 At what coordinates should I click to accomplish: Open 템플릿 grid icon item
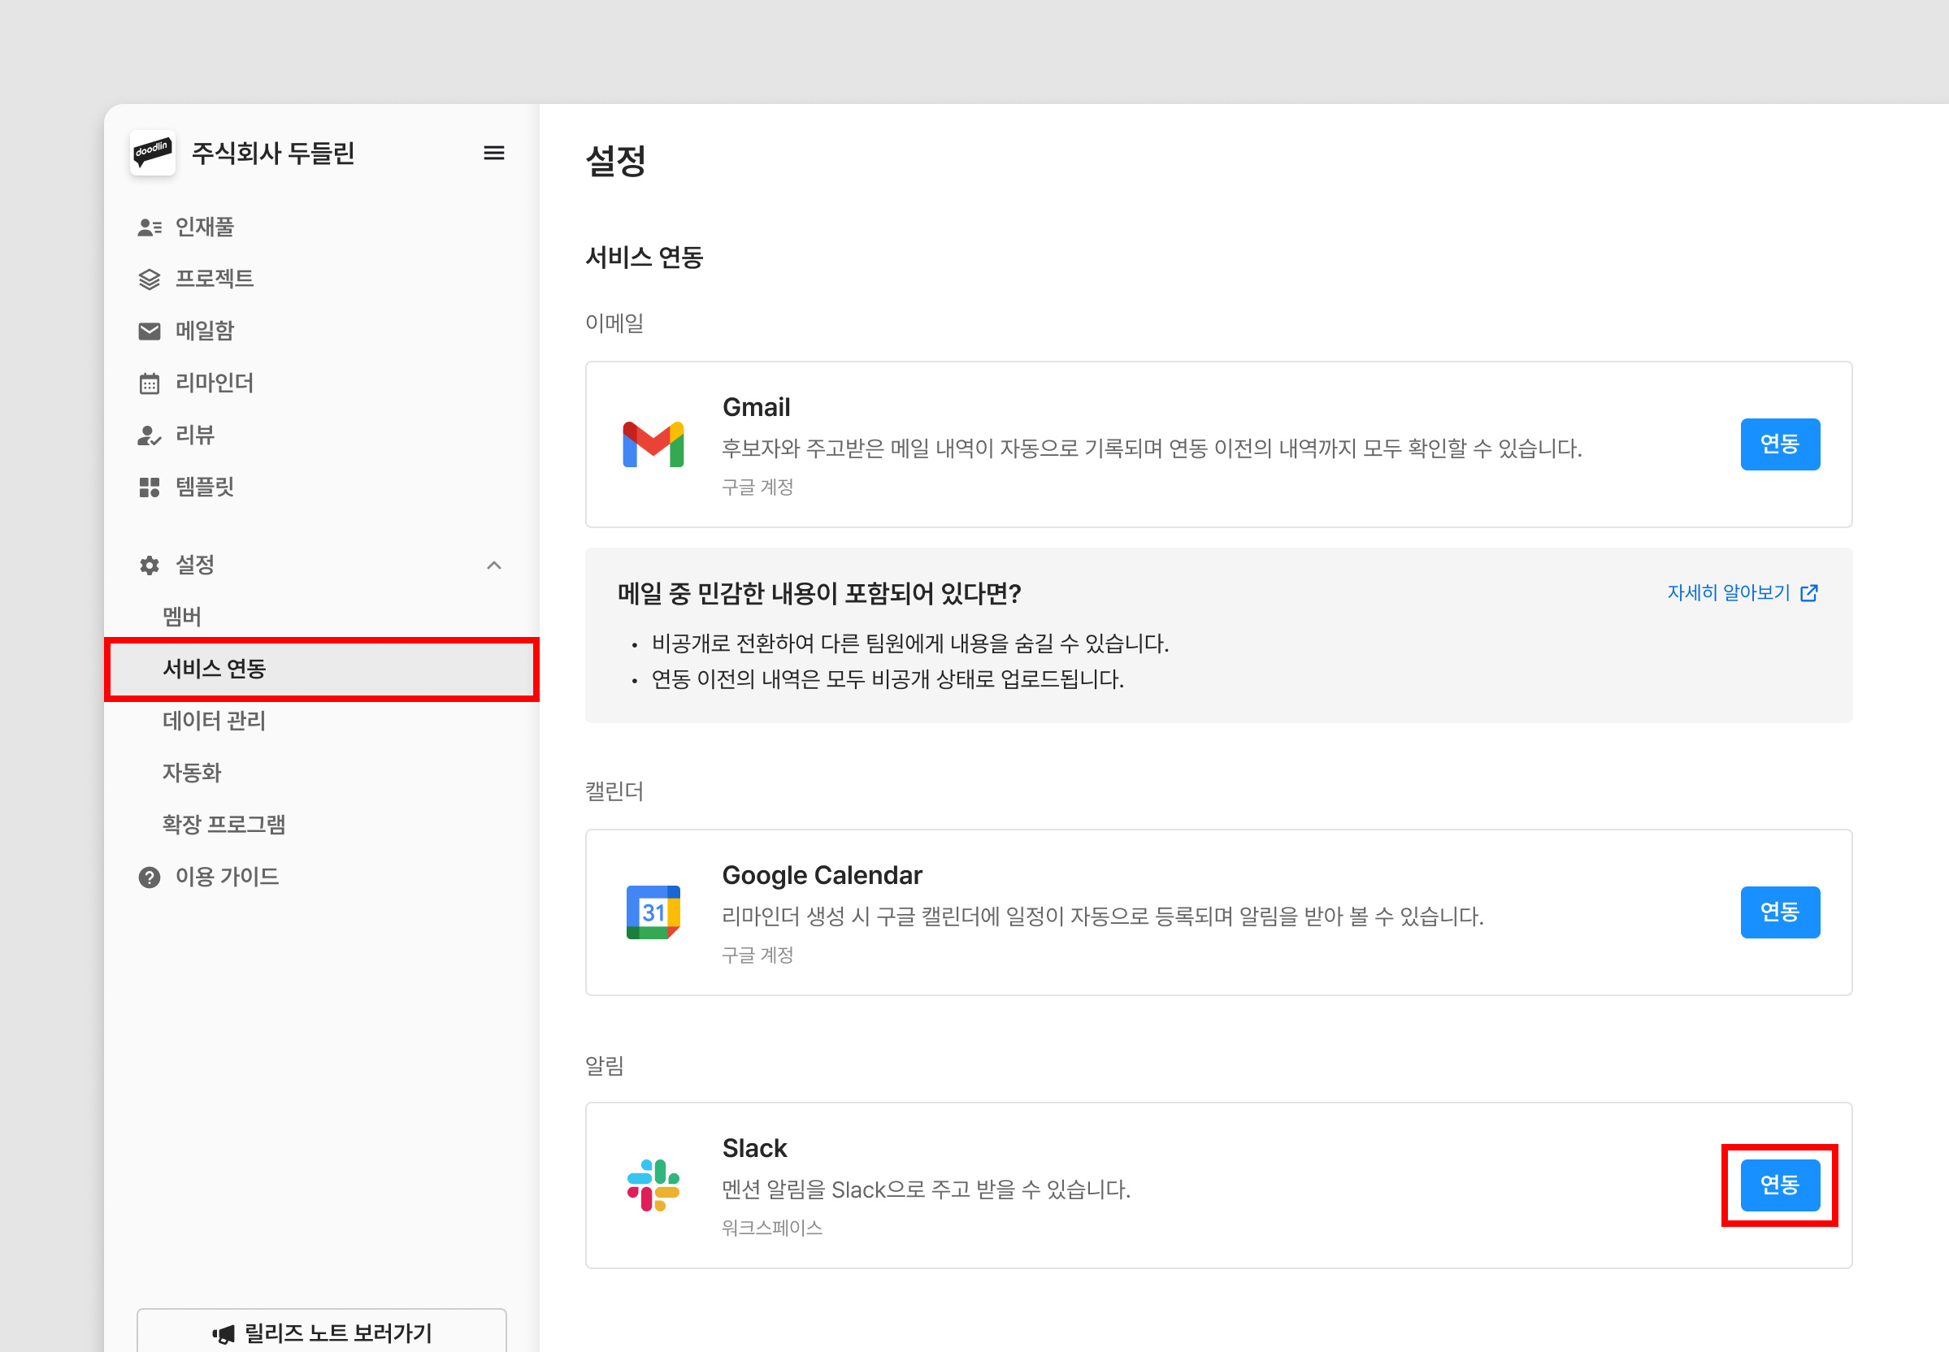point(204,486)
